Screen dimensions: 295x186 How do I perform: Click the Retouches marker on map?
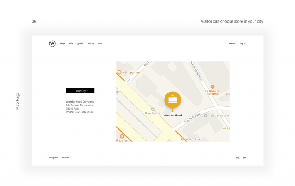(206, 116)
